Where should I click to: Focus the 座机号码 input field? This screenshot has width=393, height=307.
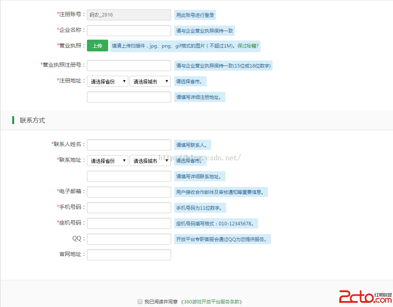[129, 223]
